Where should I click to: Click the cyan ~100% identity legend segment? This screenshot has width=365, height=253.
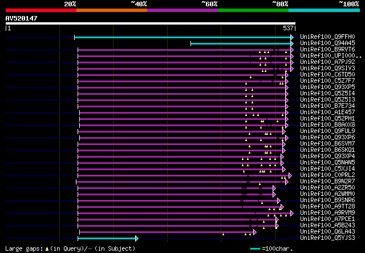[x=325, y=10]
